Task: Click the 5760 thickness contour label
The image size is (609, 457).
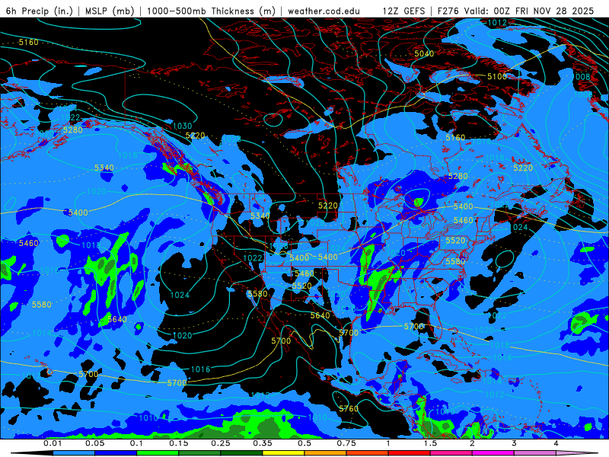Action: tap(349, 408)
